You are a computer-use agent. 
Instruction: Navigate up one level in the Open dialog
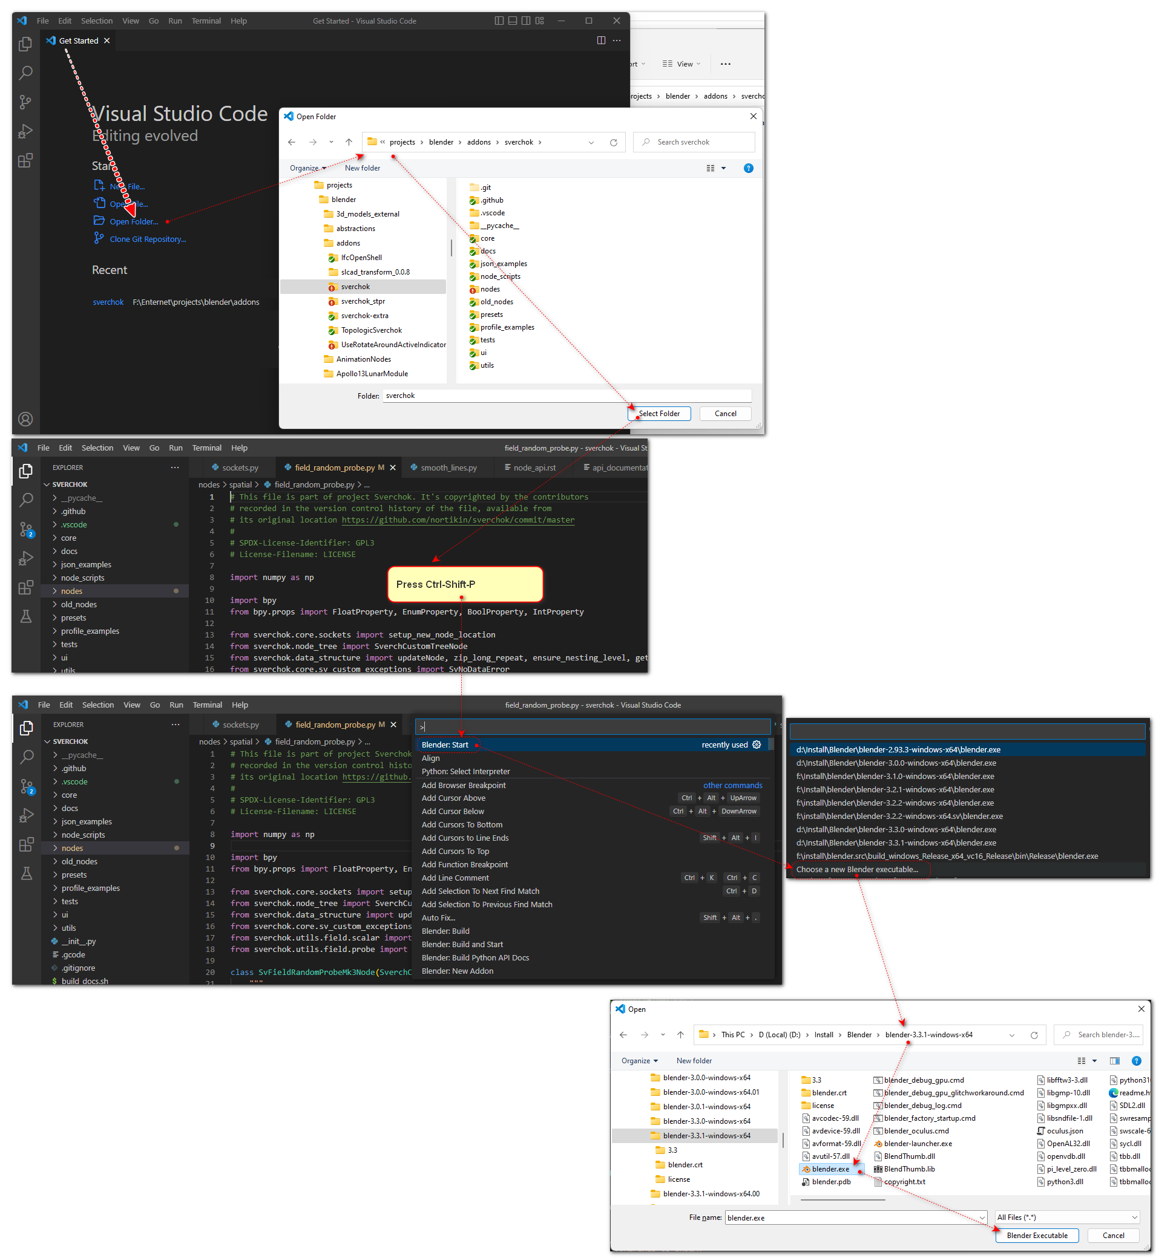click(681, 1034)
